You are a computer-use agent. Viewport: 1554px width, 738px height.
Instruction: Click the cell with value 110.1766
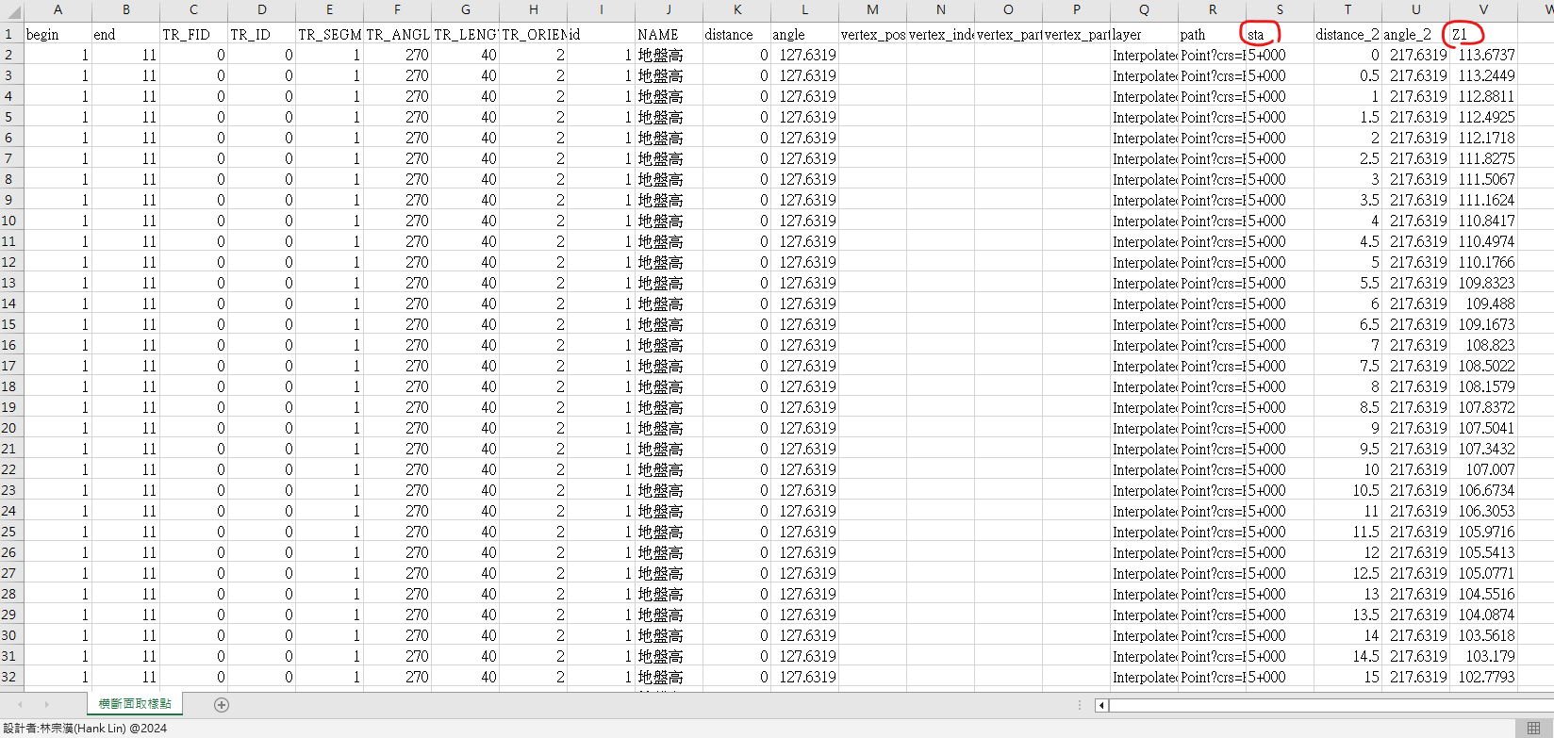click(1483, 262)
